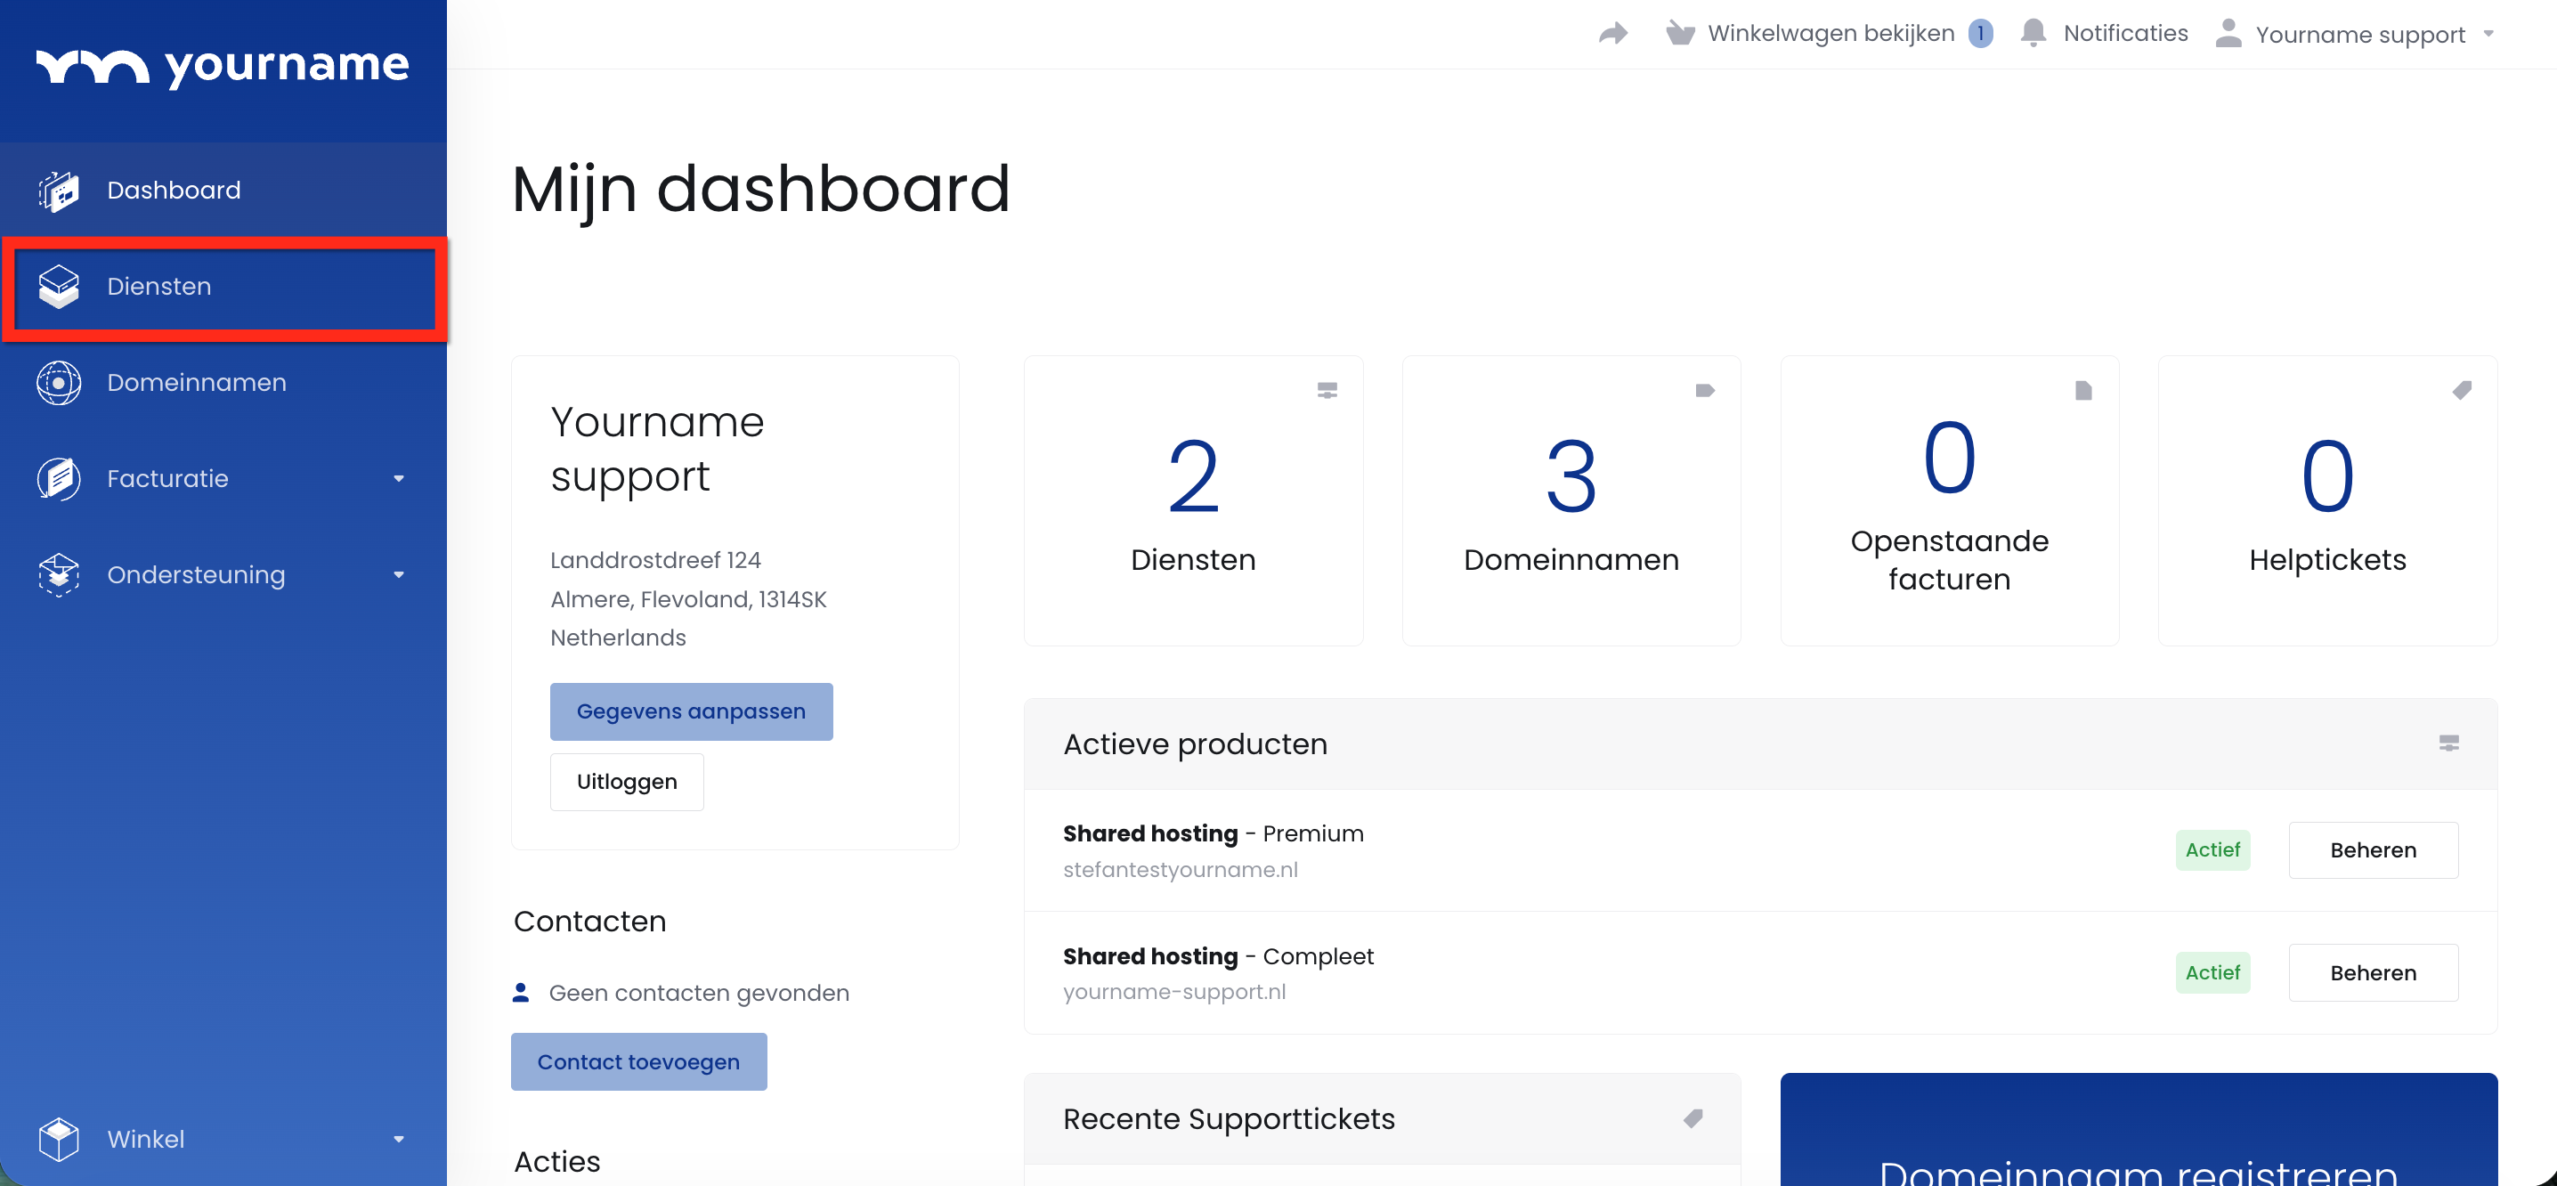The width and height of the screenshot is (2557, 1186).
Task: Expand the Winkel submenu arrow
Action: (398, 1140)
